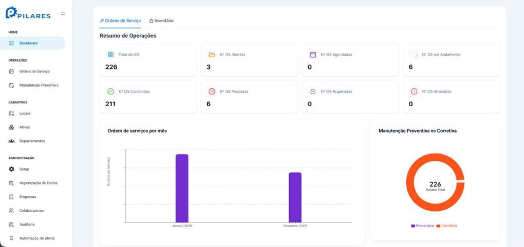Click the Colaboradores users icon

click(x=11, y=211)
